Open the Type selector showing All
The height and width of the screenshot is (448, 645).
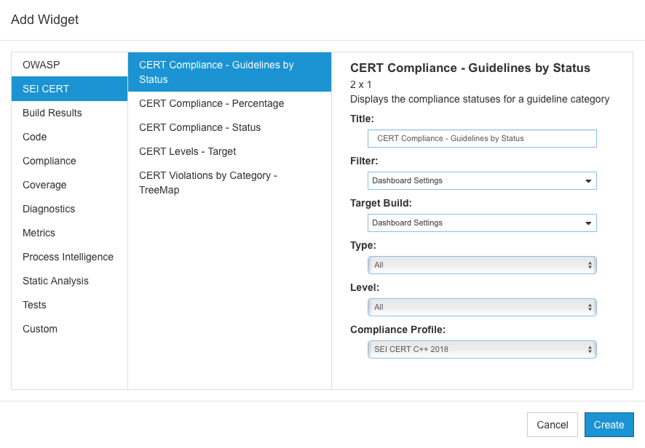[482, 265]
